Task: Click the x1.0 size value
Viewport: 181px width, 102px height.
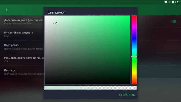Action: [6, 61]
